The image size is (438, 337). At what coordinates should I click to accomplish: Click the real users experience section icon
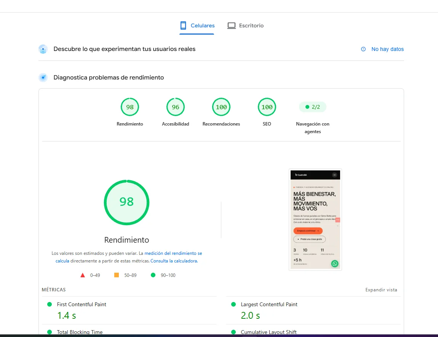pos(43,49)
